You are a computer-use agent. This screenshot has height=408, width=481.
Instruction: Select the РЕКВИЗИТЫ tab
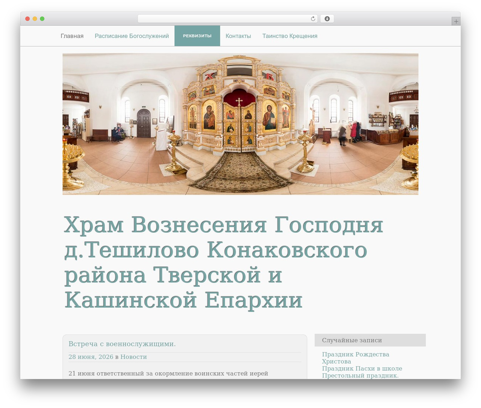pos(197,36)
